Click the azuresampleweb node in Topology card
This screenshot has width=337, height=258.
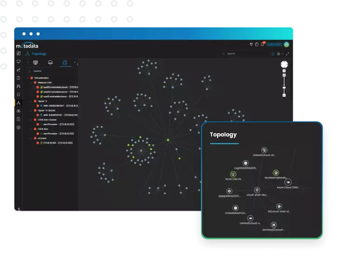[x=276, y=173]
